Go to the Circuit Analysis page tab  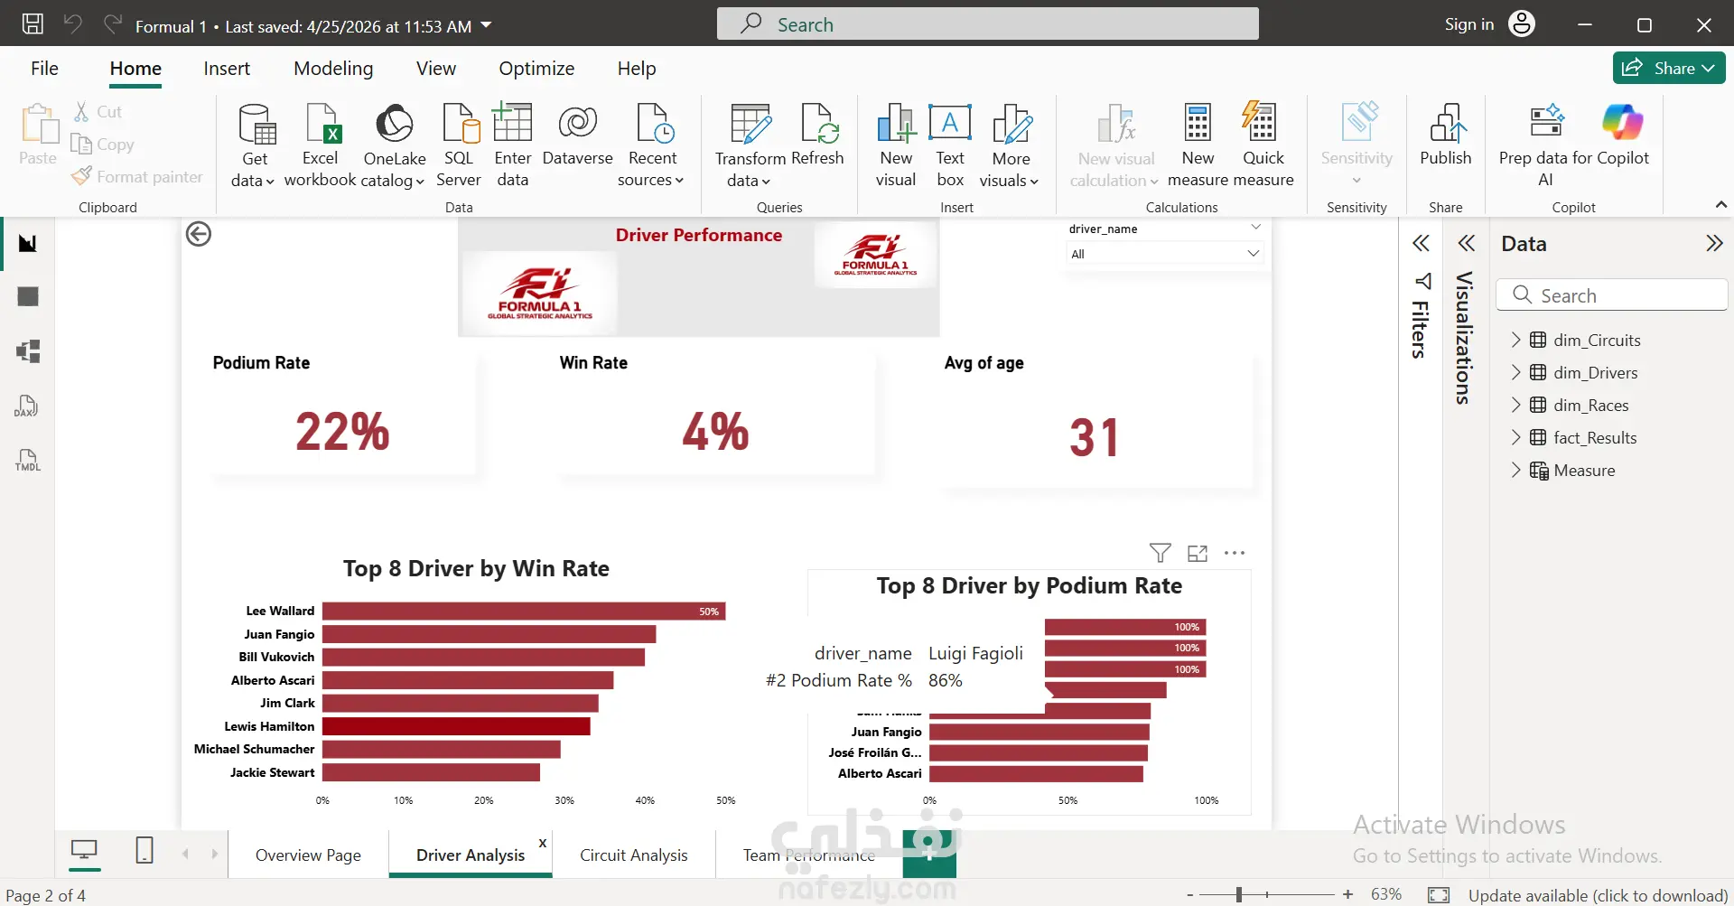coord(634,855)
